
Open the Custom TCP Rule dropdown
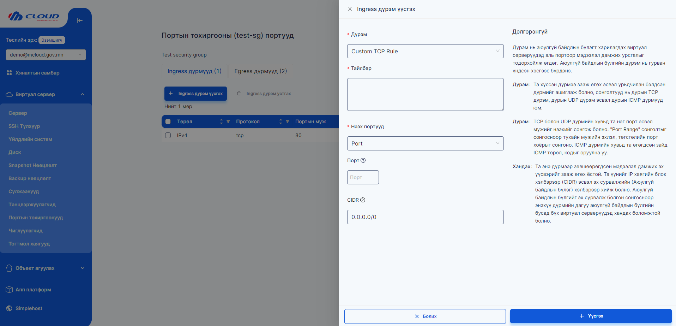[425, 51]
